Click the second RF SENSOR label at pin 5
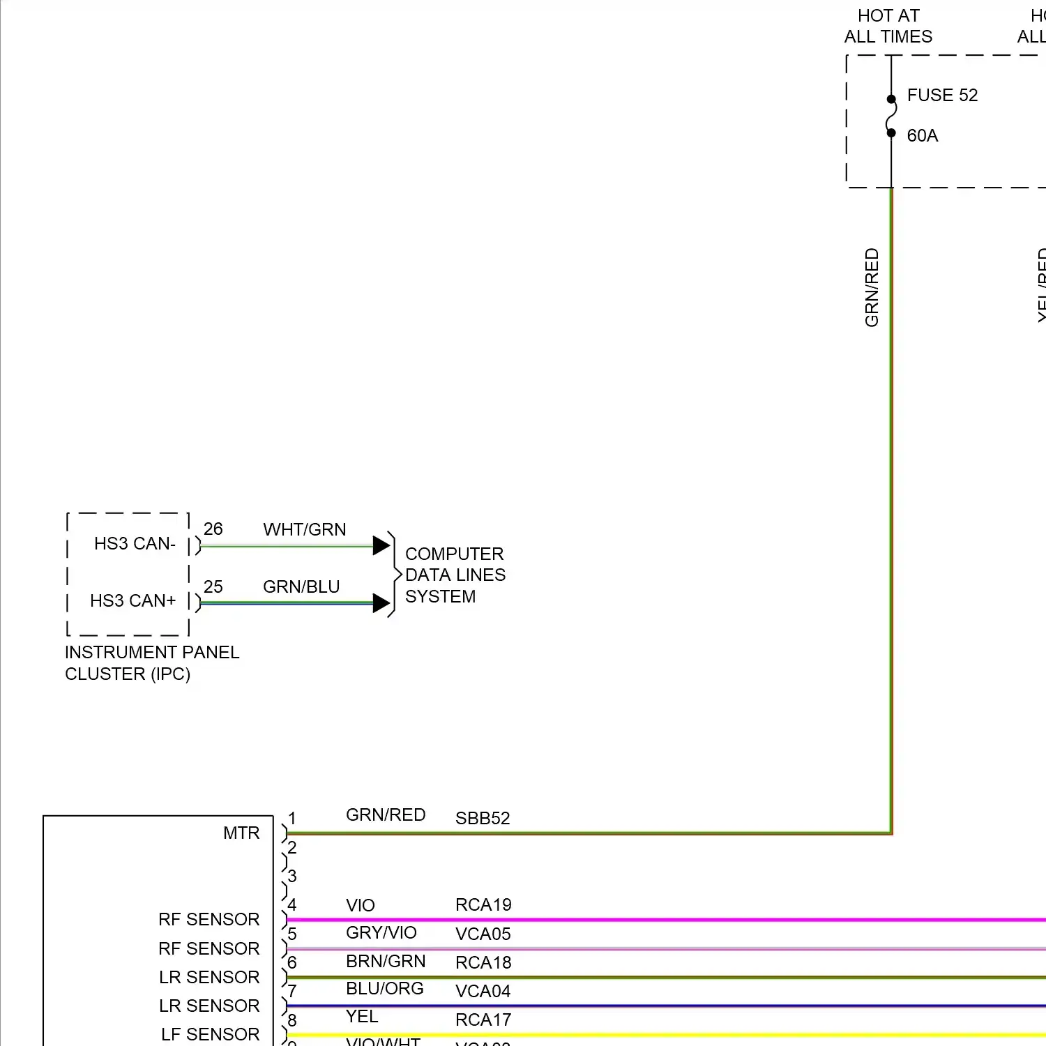This screenshot has height=1046, width=1046. point(209,948)
